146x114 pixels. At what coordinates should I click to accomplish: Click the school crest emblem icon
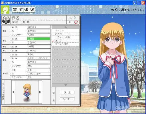6,20
